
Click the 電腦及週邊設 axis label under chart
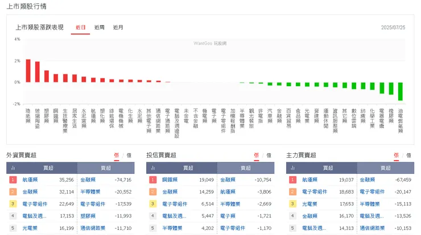pyautogui.click(x=177, y=123)
